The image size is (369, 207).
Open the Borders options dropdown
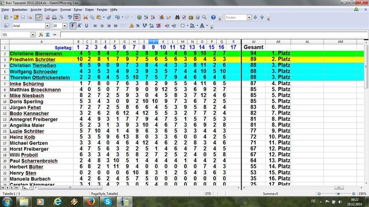tap(187, 26)
